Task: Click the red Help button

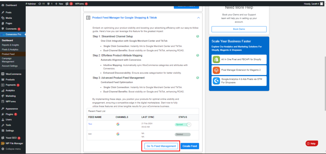Action: pos(312,143)
